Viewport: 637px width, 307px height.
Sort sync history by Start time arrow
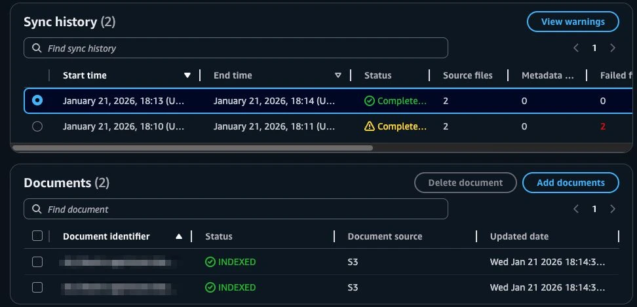[187, 75]
